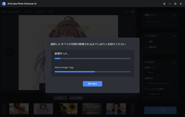Click thumbnail strip right arrow
The height and width of the screenshot is (117, 185).
coord(133,109)
